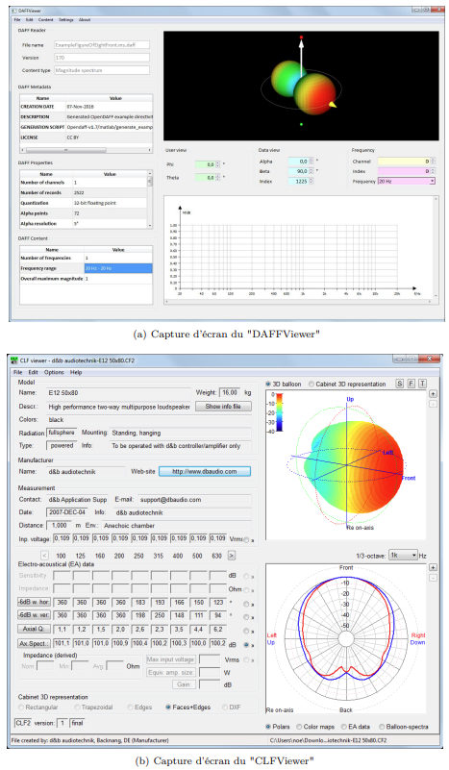449x770 pixels.
Task: Select the Color maps display option
Action: 299,727
